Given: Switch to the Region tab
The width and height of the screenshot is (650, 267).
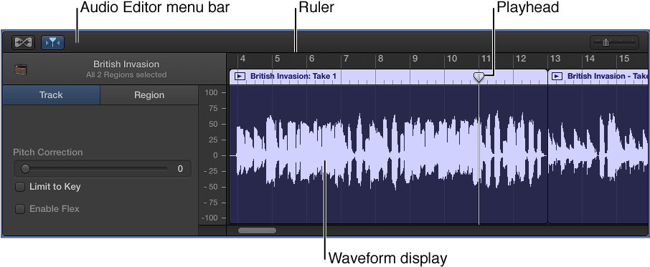Looking at the screenshot, I should [149, 95].
